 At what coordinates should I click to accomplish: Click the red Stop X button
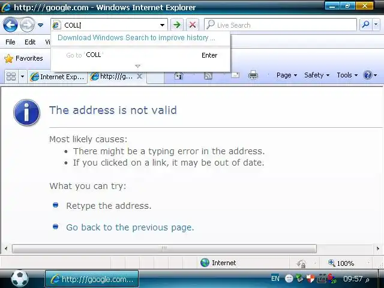(x=193, y=25)
